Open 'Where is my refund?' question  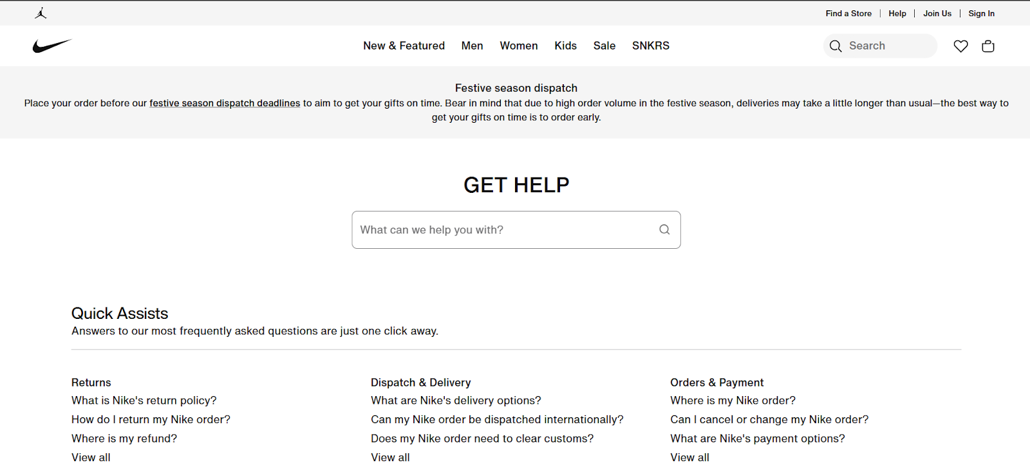(x=124, y=438)
